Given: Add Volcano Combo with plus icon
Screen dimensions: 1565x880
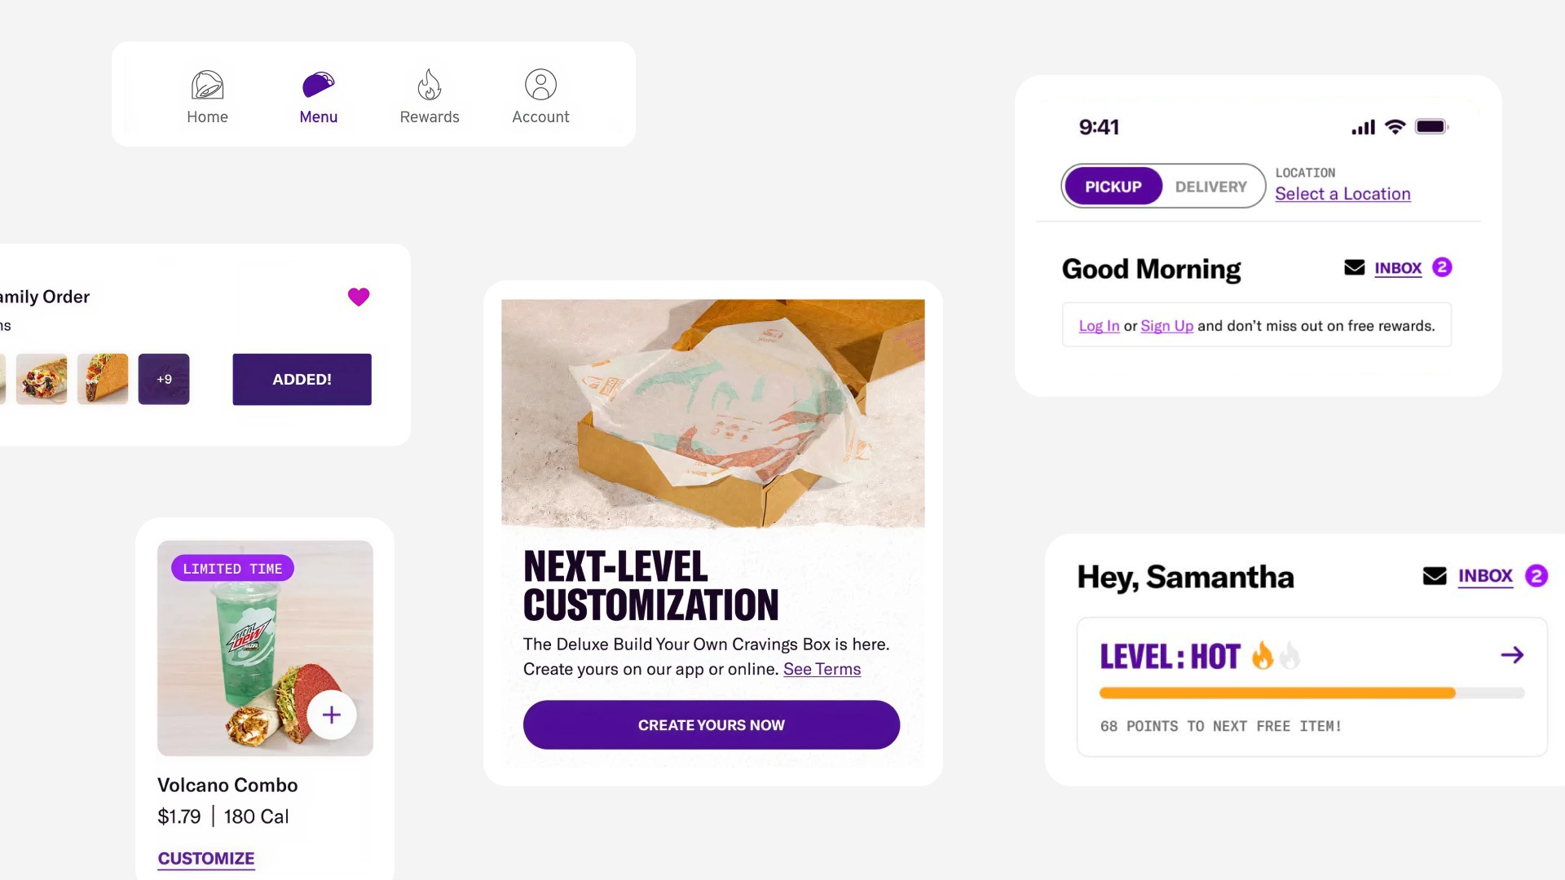Looking at the screenshot, I should point(332,715).
